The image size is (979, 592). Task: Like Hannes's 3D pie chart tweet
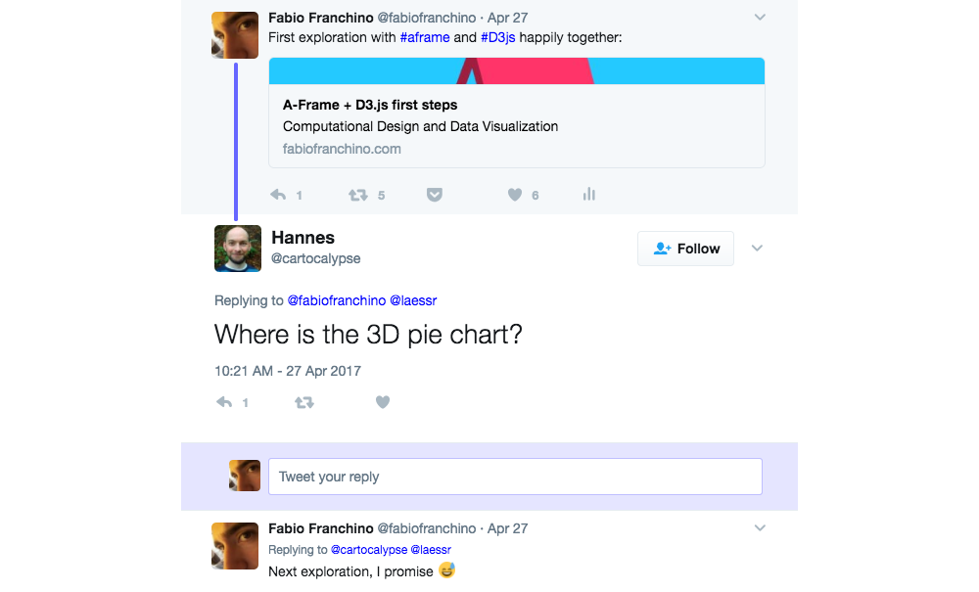383,402
